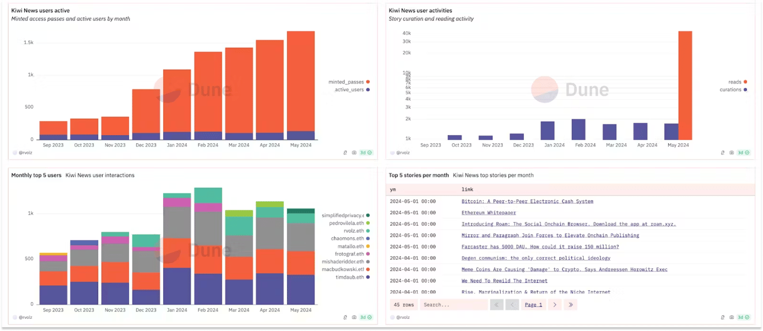
Task: Toggle pedrovilela.eth series in legend
Action: click(349, 223)
